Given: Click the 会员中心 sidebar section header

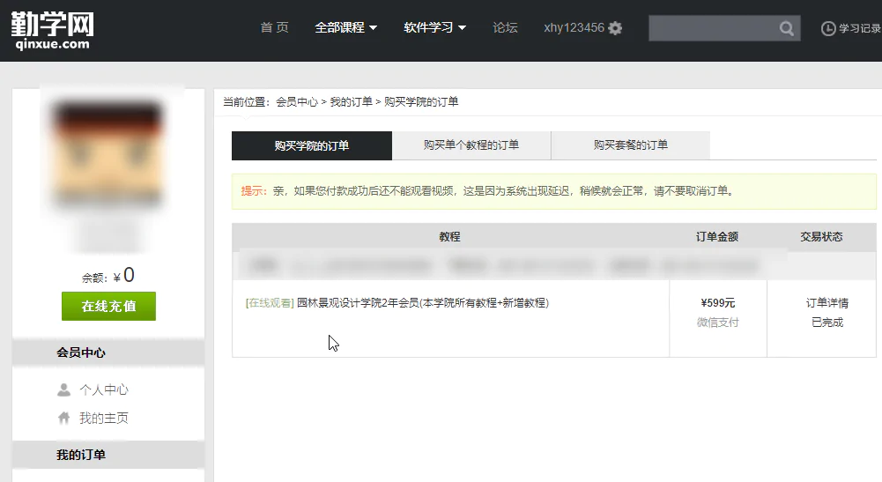Looking at the screenshot, I should pyautogui.click(x=108, y=352).
